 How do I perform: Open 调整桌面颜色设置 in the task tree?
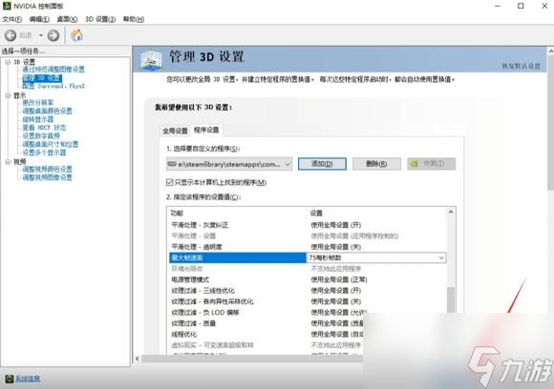pyautogui.click(x=47, y=112)
